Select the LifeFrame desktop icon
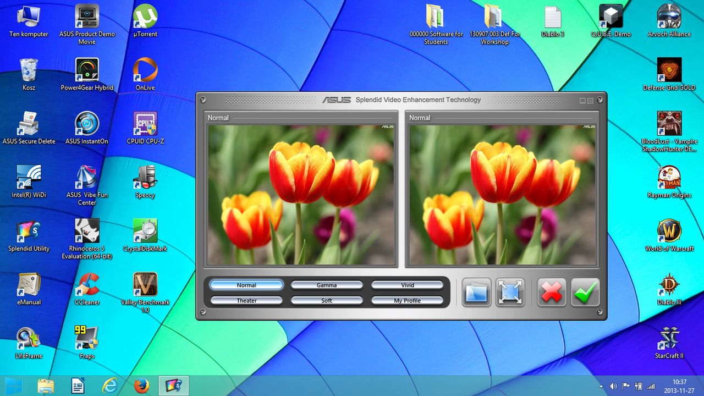 coord(29,343)
